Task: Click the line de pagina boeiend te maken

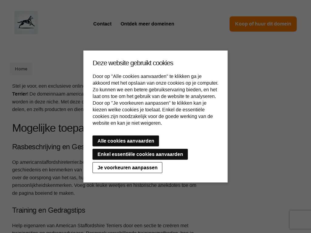Action: (43, 193)
